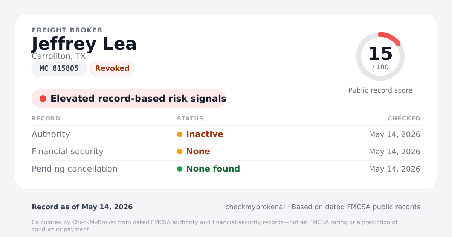452x237 pixels.
Task: Click the Public record score label
Action: click(380, 90)
